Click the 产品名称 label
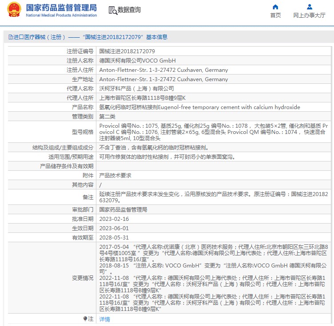Screen dimensions: 334x326 (x=83, y=107)
